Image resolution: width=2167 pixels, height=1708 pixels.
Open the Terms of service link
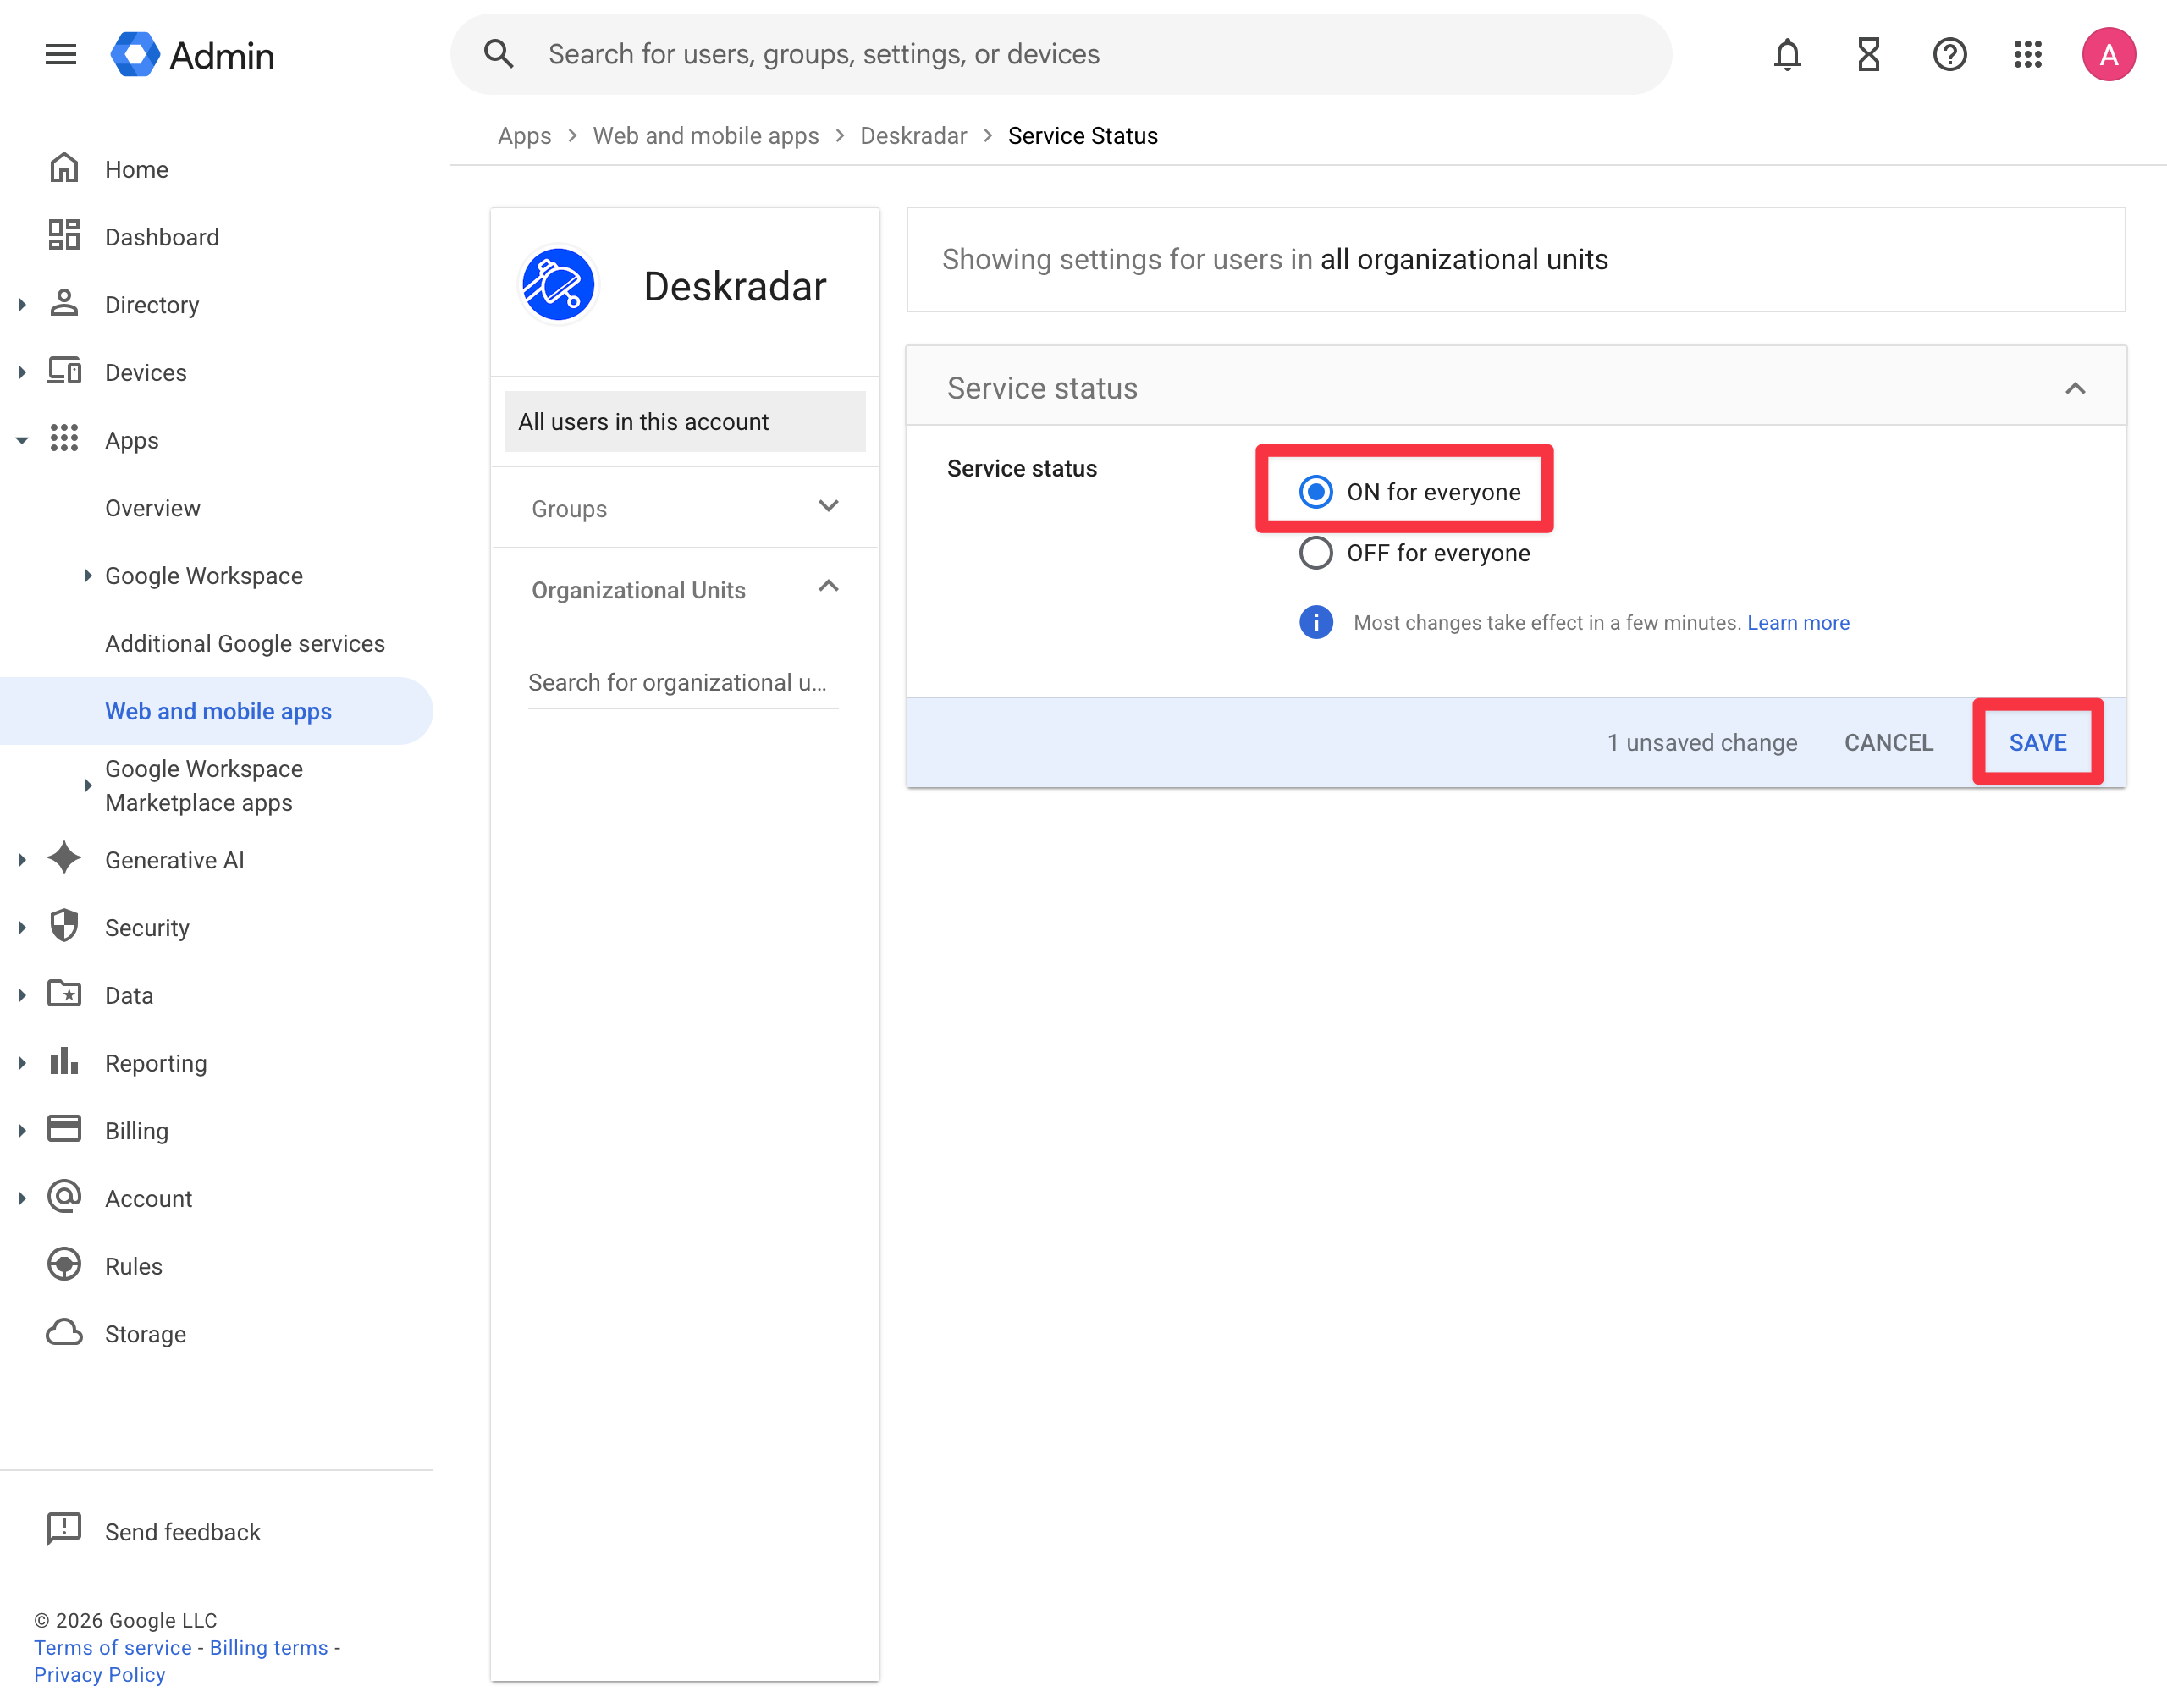[113, 1646]
